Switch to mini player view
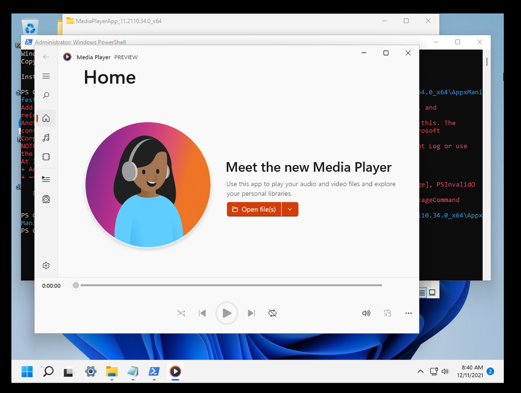 [387, 313]
